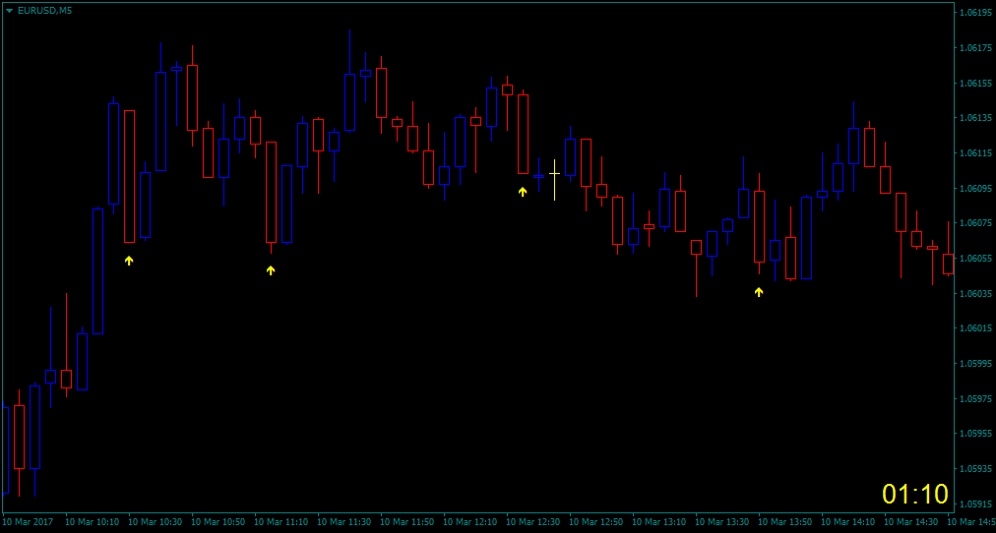Click the 10 Mar 12:30 time label

[532, 522]
